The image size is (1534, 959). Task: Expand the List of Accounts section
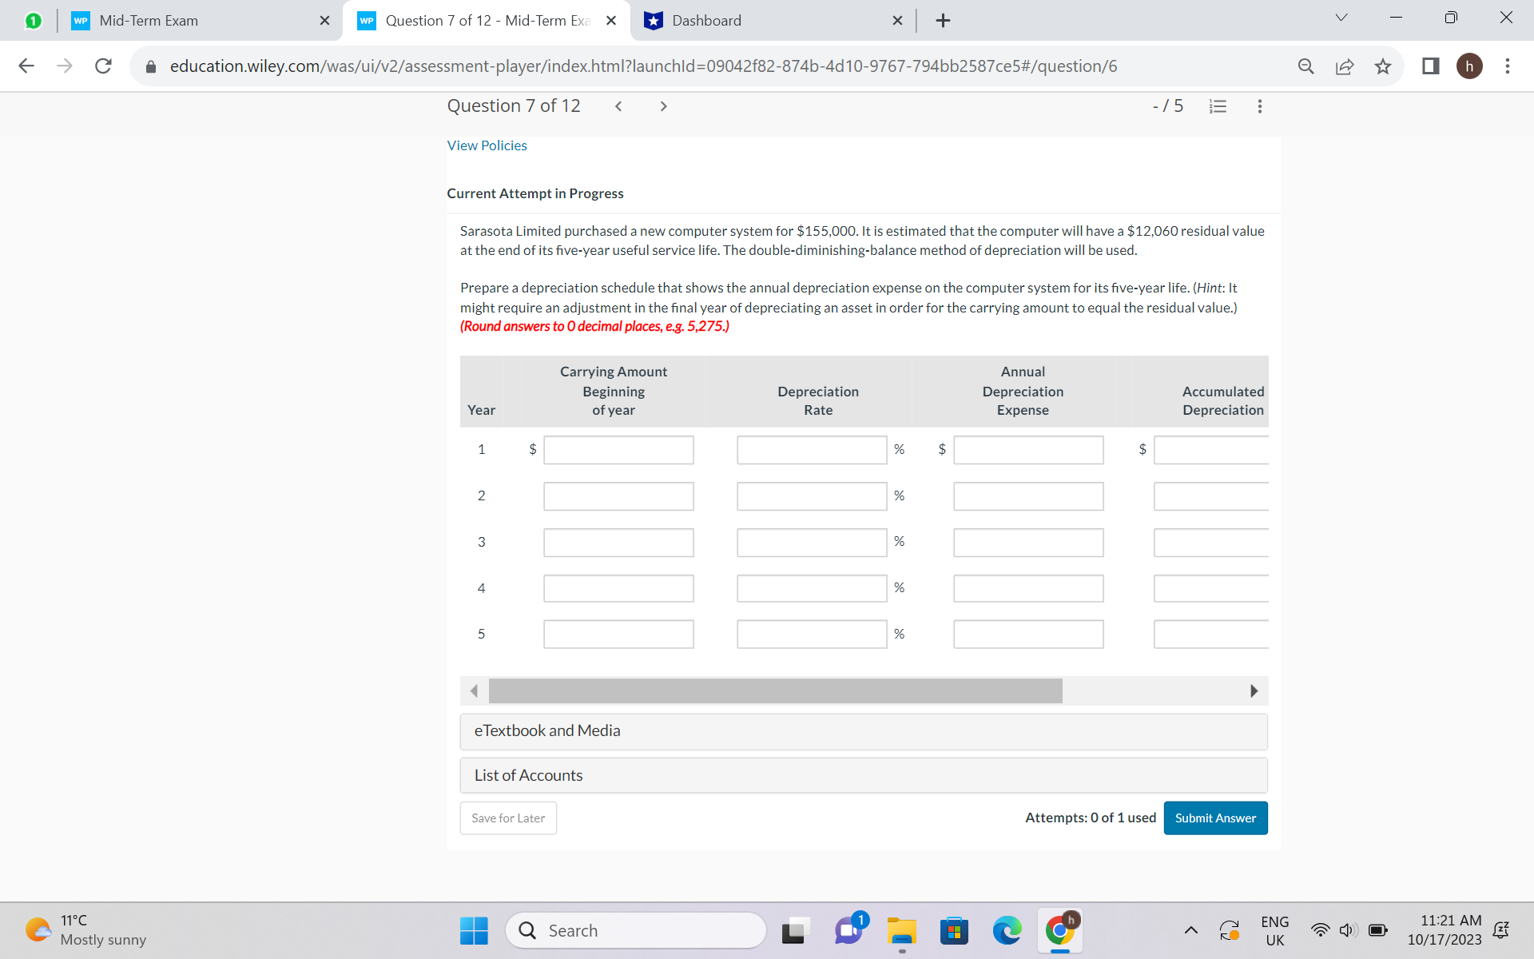pyautogui.click(x=529, y=775)
